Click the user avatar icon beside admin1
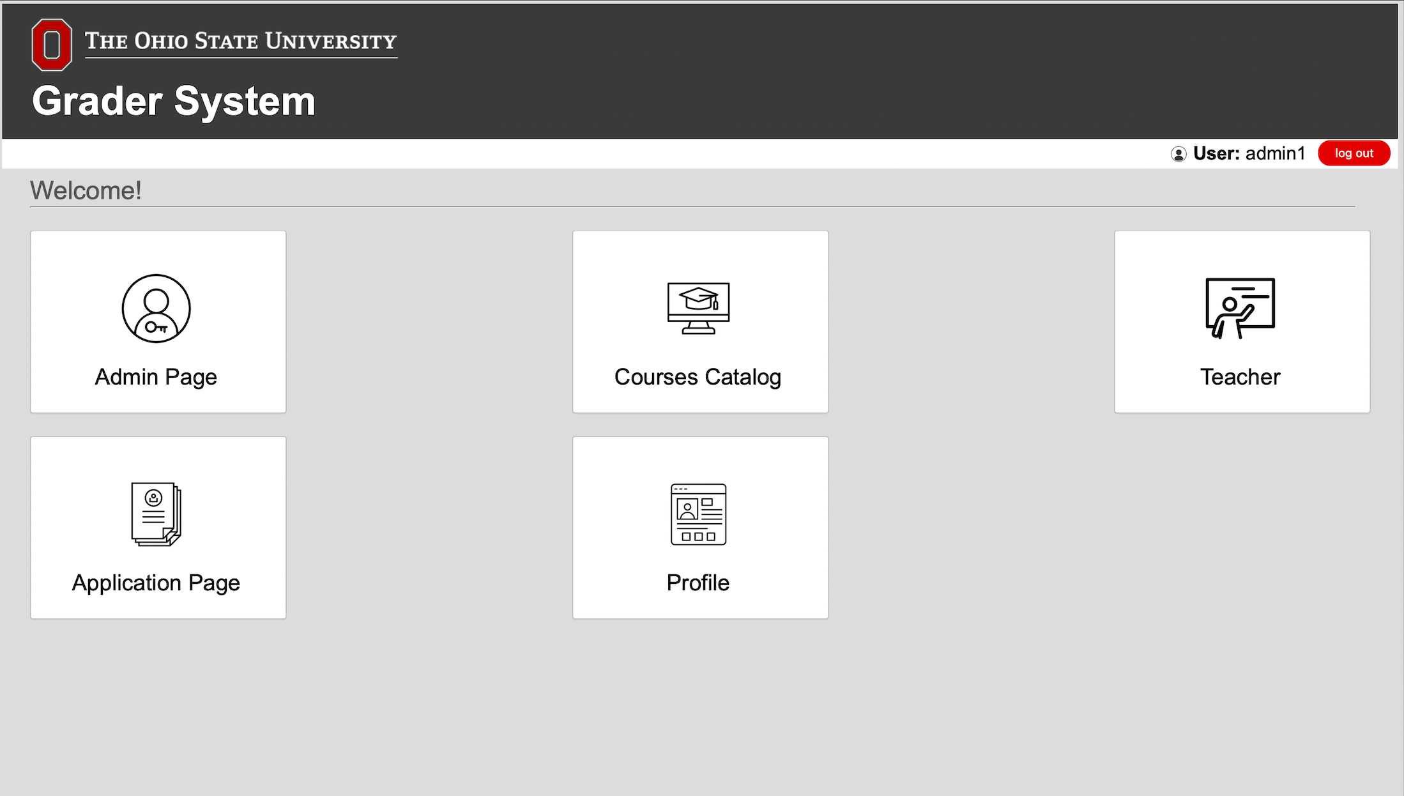This screenshot has height=796, width=1404. click(x=1179, y=154)
